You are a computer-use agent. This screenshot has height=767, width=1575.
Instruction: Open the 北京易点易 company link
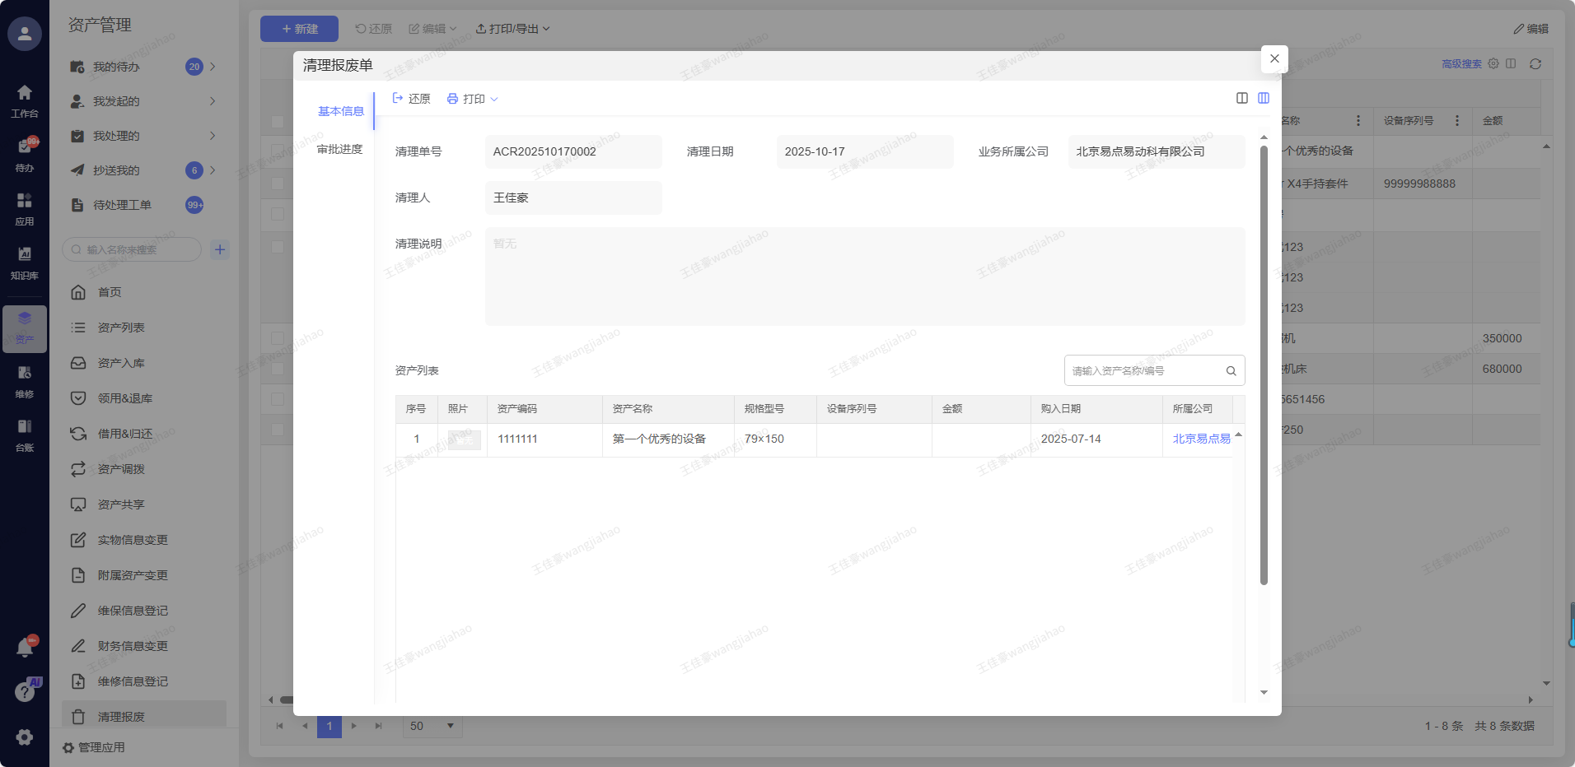click(1201, 439)
